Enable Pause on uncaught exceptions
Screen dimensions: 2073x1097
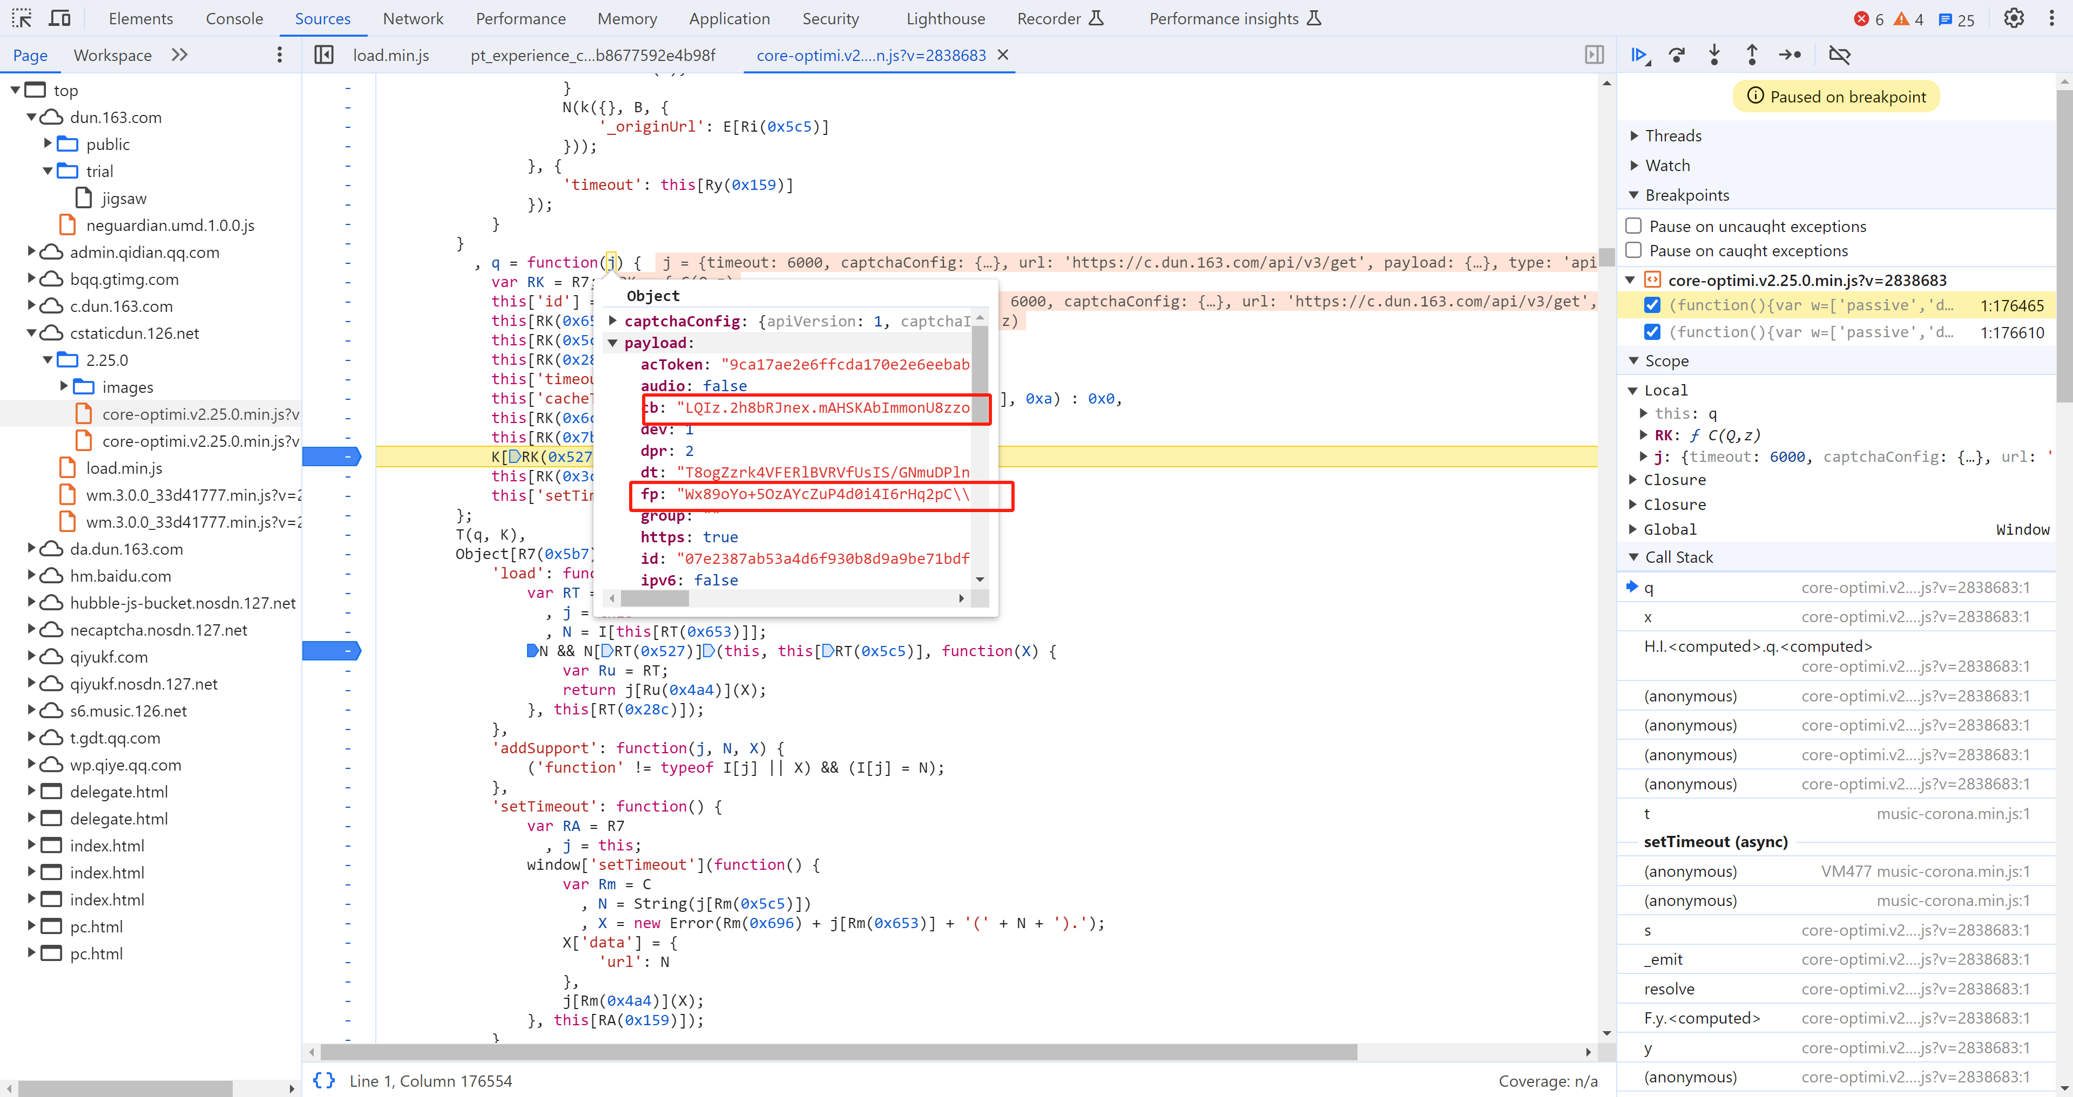pos(1633,226)
